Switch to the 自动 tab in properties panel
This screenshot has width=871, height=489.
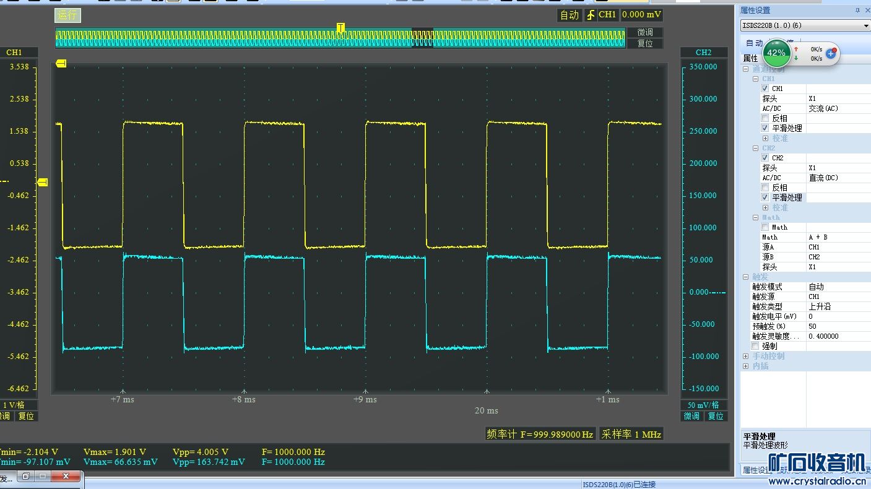(x=754, y=43)
